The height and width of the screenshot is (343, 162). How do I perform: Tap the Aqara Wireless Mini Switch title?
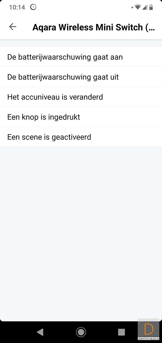coord(93,27)
